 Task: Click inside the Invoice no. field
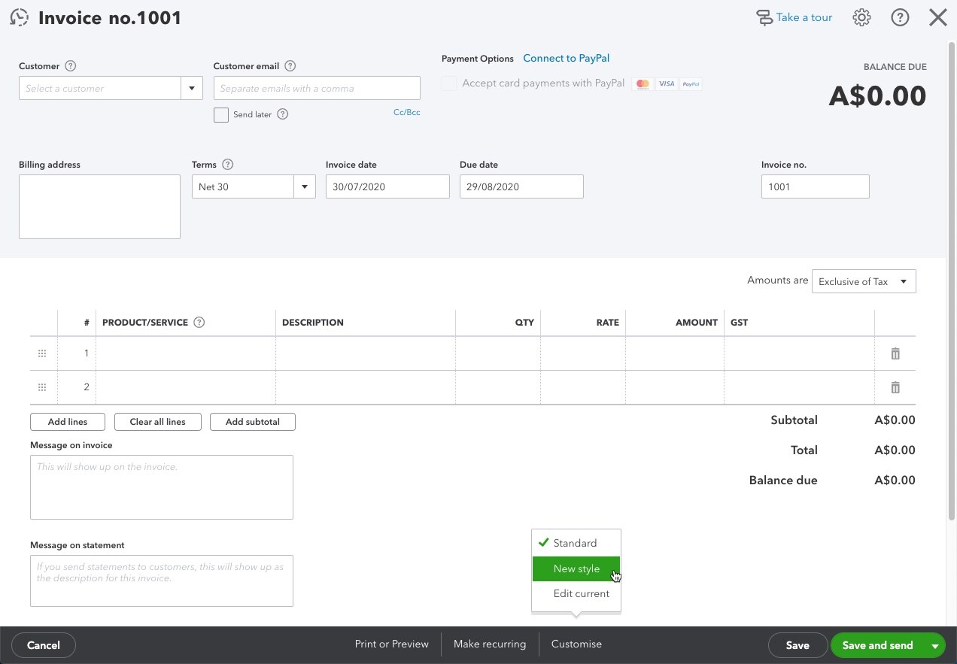815,186
